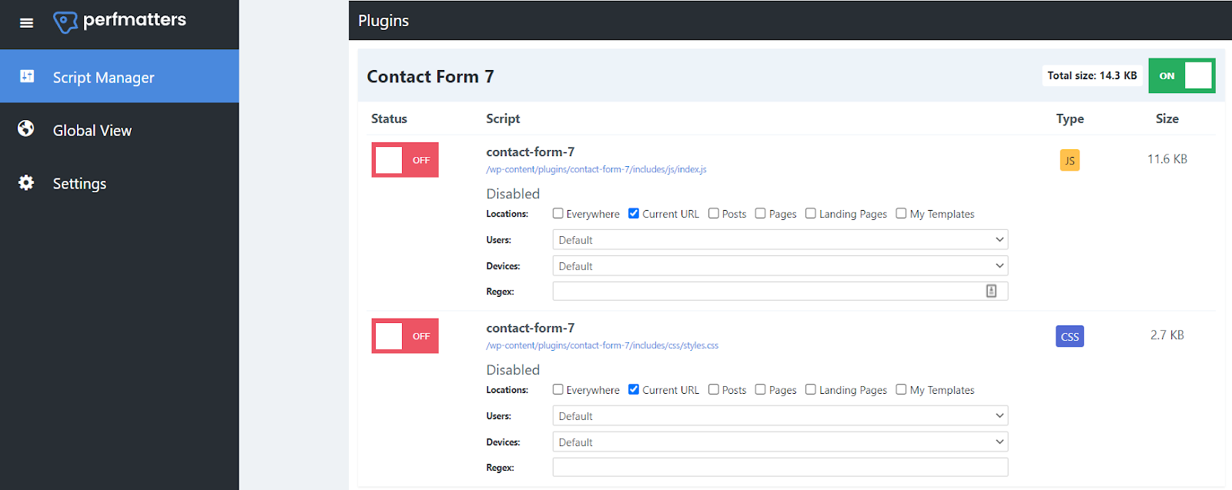
Task: Click the Regex field for the index.js script
Action: point(780,291)
